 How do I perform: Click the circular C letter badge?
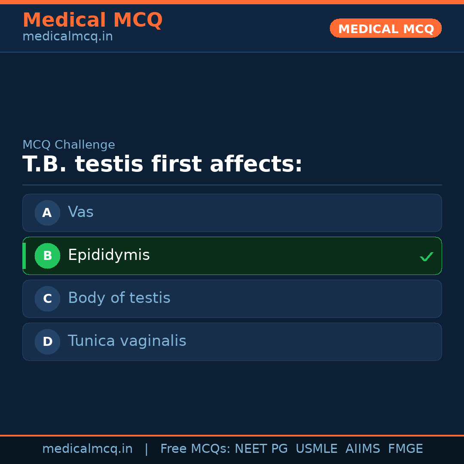click(47, 299)
